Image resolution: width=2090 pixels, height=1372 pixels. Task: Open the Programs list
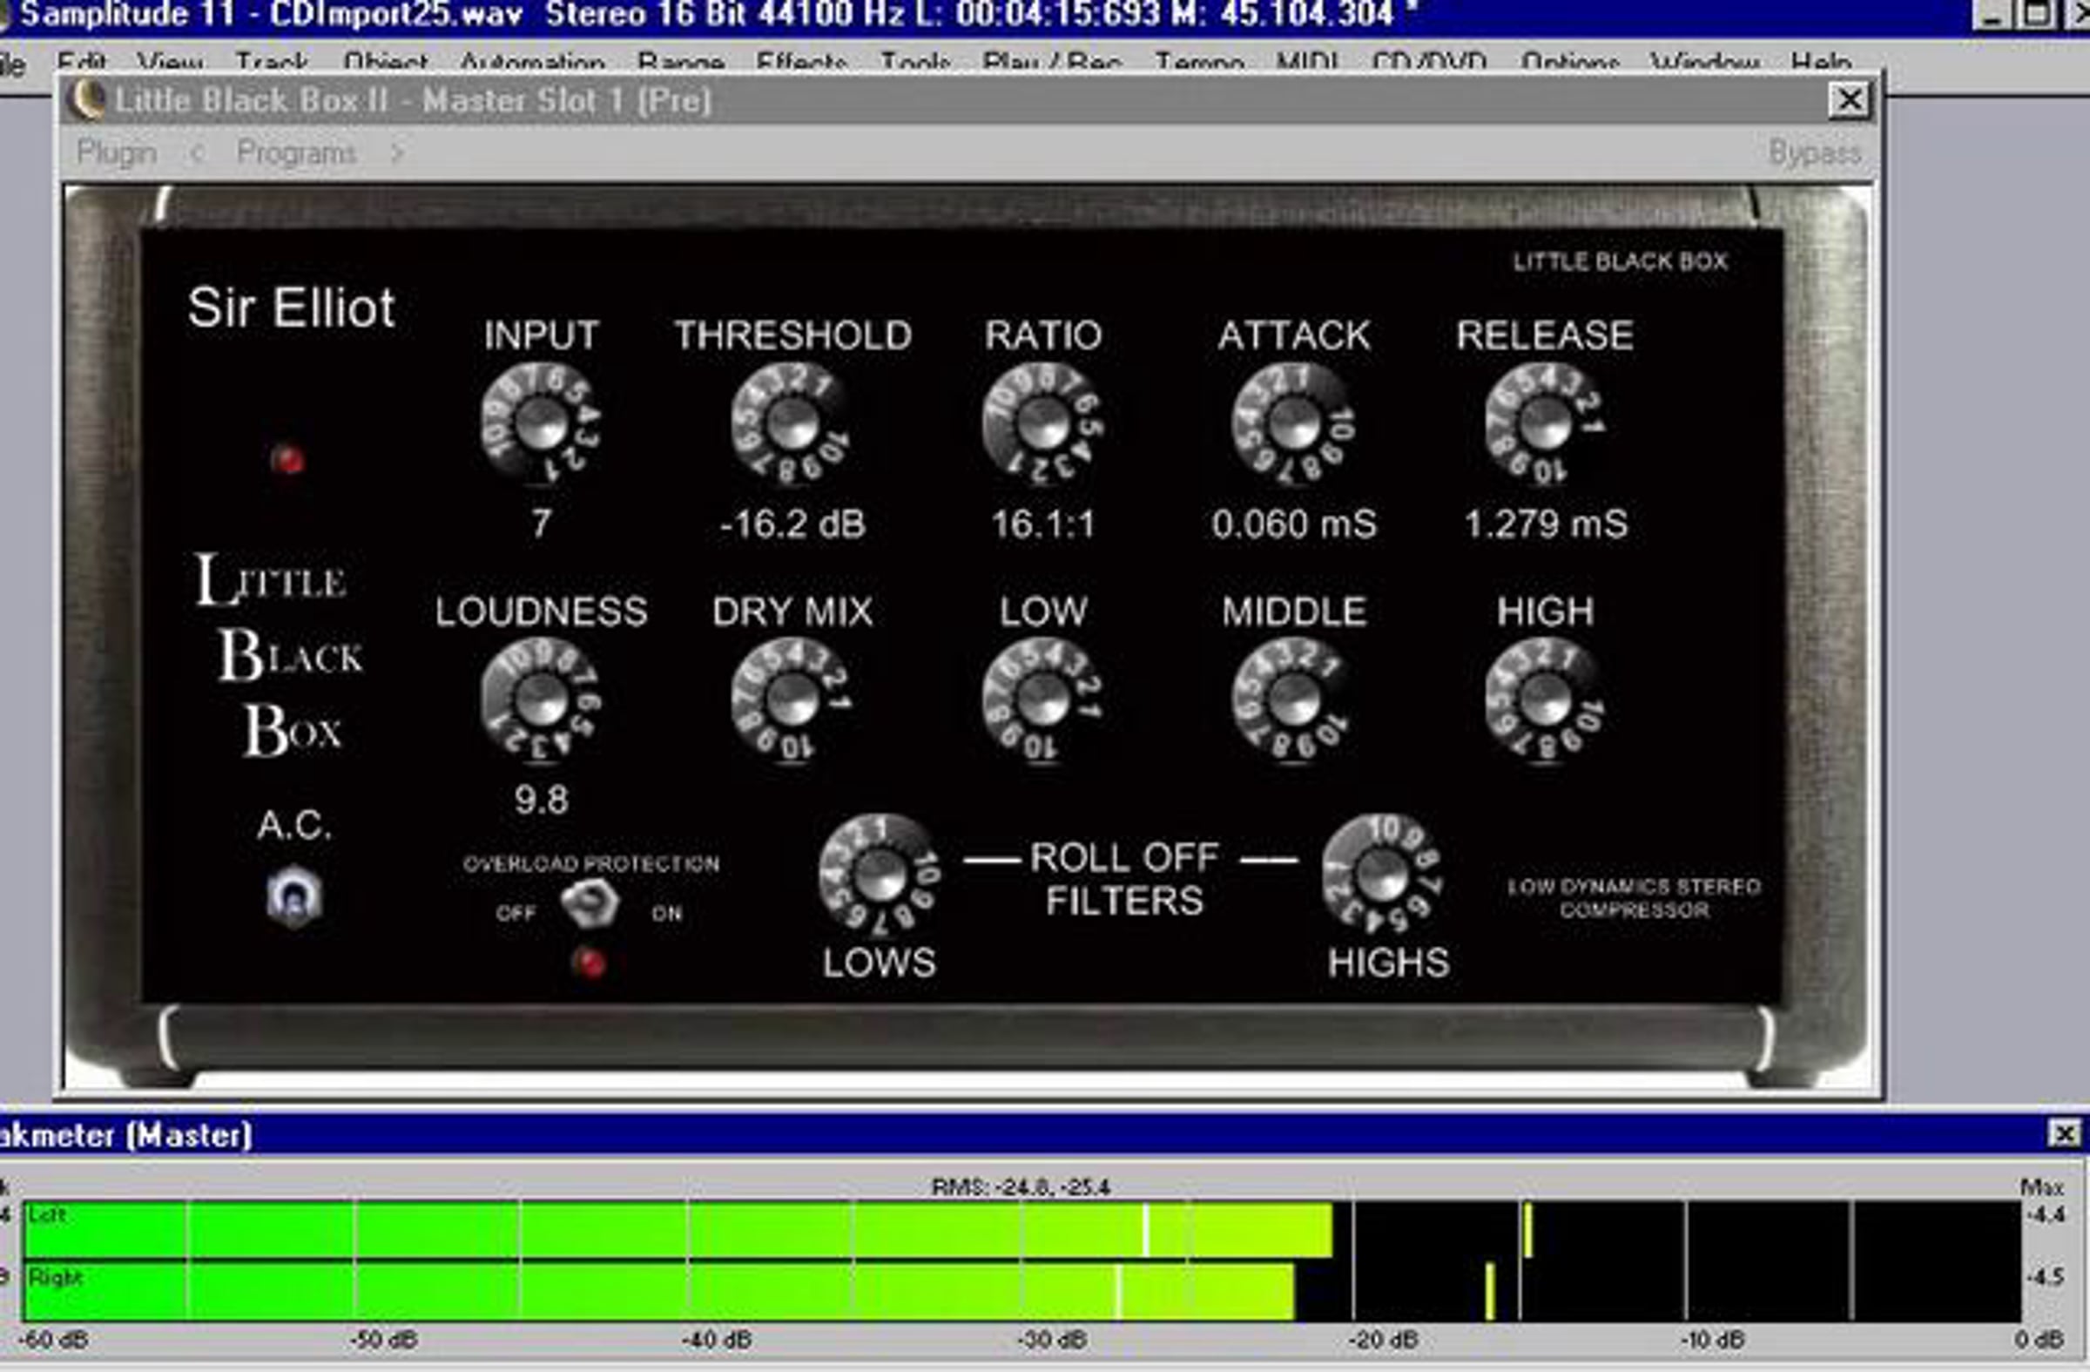(296, 152)
